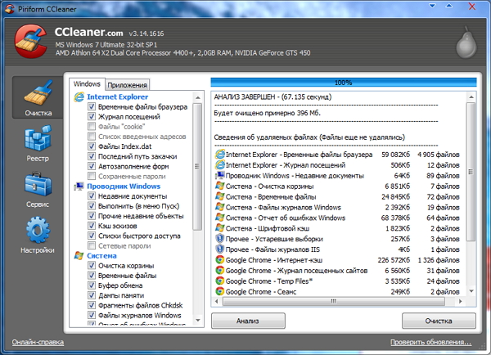Open the Онлайн-справка link
The height and width of the screenshot is (355, 491).
click(38, 342)
